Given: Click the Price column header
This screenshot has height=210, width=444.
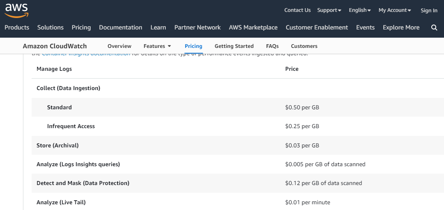Looking at the screenshot, I should tap(292, 69).
